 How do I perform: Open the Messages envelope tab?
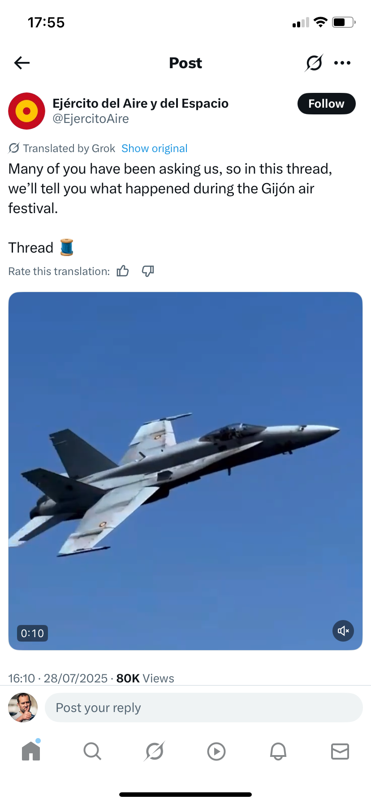pyautogui.click(x=340, y=752)
